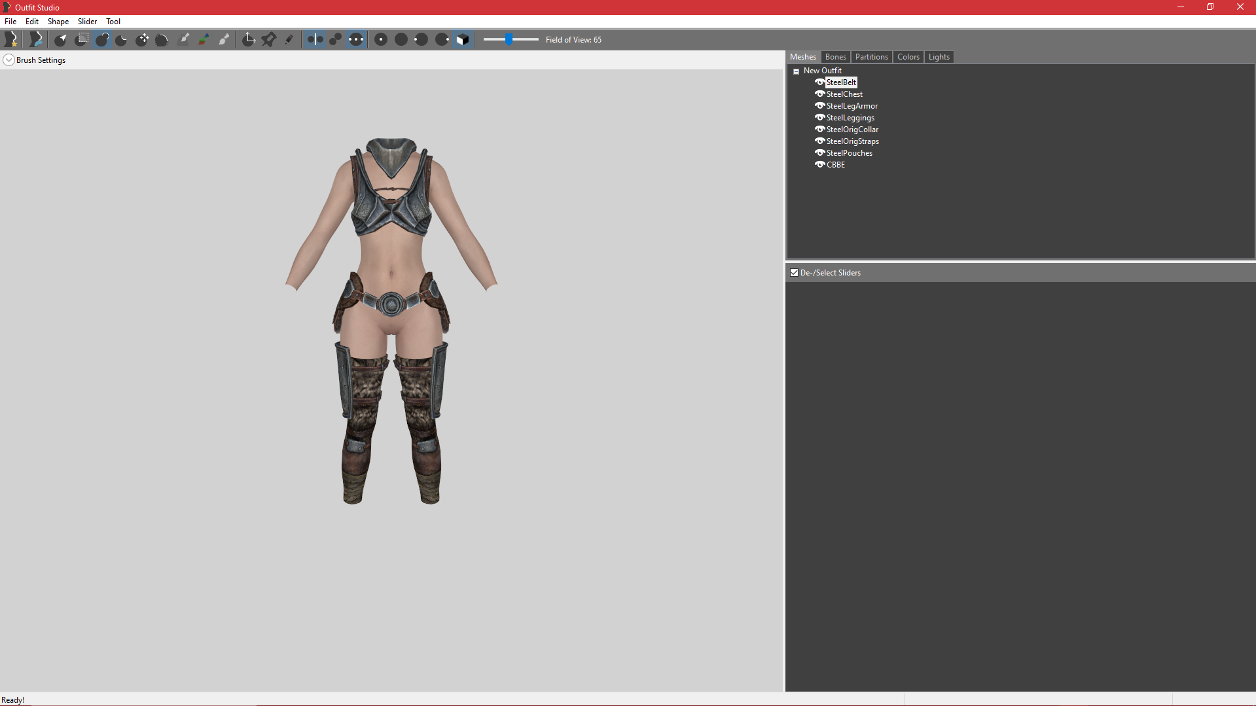The image size is (1256, 706).
Task: Open the Shape menu
Action: pos(58,22)
